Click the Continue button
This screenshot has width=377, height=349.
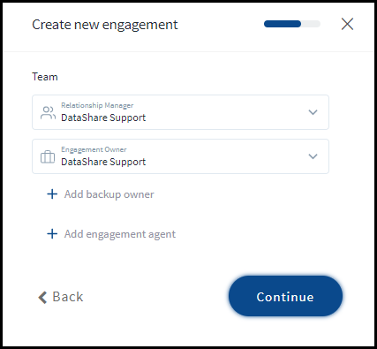(285, 296)
